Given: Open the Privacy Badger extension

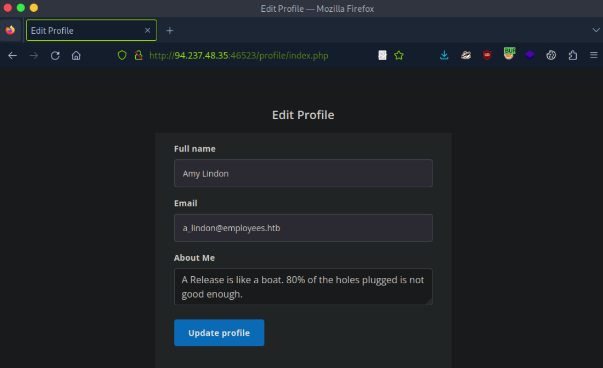Looking at the screenshot, I should pyautogui.click(x=466, y=55).
